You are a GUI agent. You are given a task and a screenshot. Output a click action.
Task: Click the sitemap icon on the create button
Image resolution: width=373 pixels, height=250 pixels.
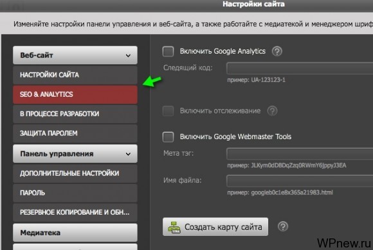[x=174, y=227]
